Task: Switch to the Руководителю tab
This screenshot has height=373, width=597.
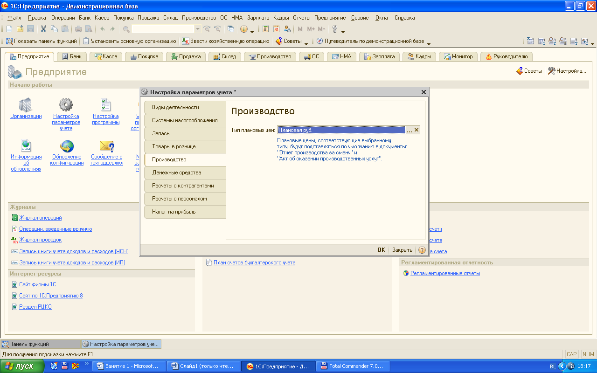Action: coord(507,56)
